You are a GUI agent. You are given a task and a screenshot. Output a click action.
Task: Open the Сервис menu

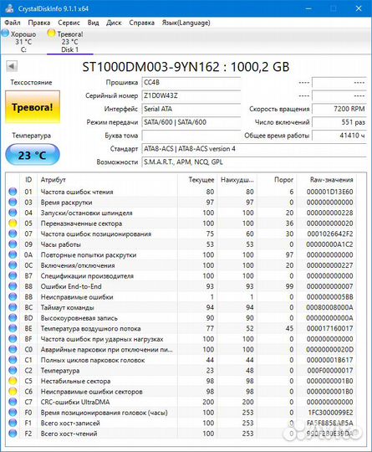tap(69, 23)
